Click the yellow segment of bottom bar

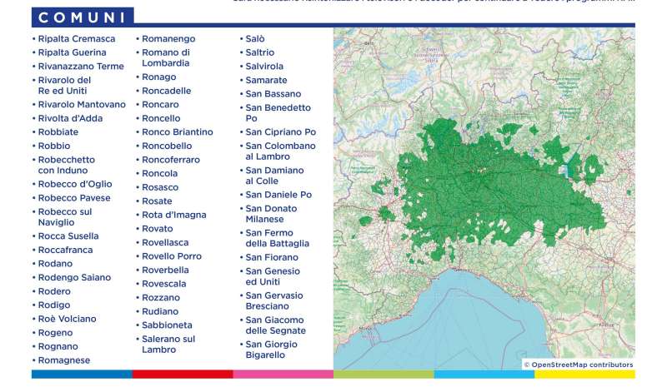click(584, 375)
